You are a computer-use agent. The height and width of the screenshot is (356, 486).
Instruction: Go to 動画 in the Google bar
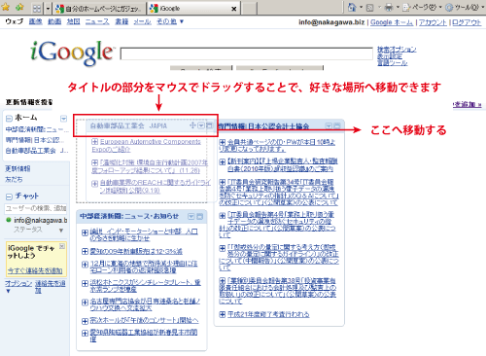(x=54, y=21)
